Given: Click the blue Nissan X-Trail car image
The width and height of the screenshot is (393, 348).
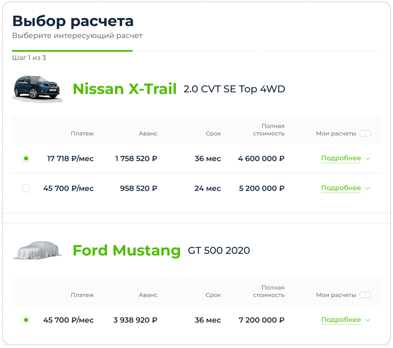Looking at the screenshot, I should click(37, 89).
